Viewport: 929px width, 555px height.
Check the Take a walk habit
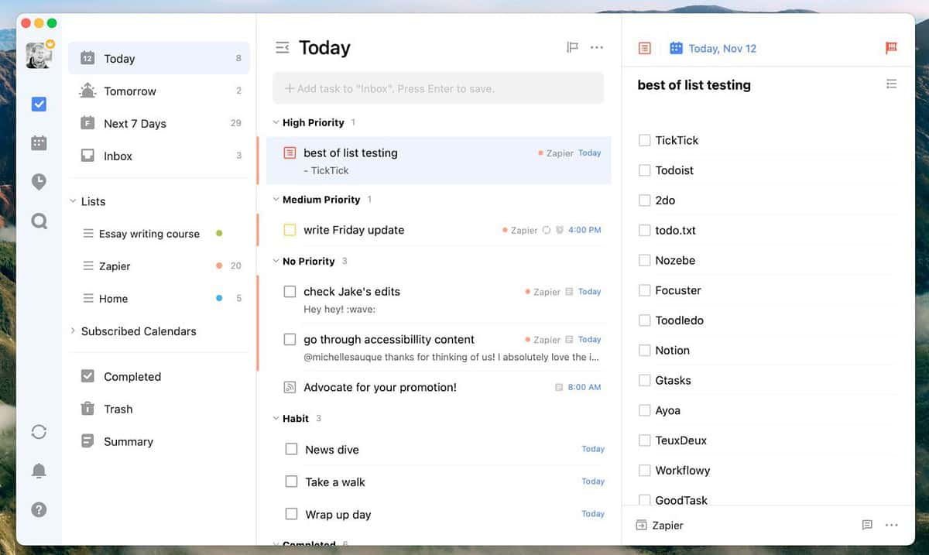(291, 481)
